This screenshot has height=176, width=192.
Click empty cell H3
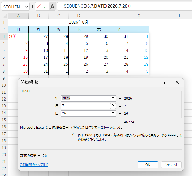point(159,36)
